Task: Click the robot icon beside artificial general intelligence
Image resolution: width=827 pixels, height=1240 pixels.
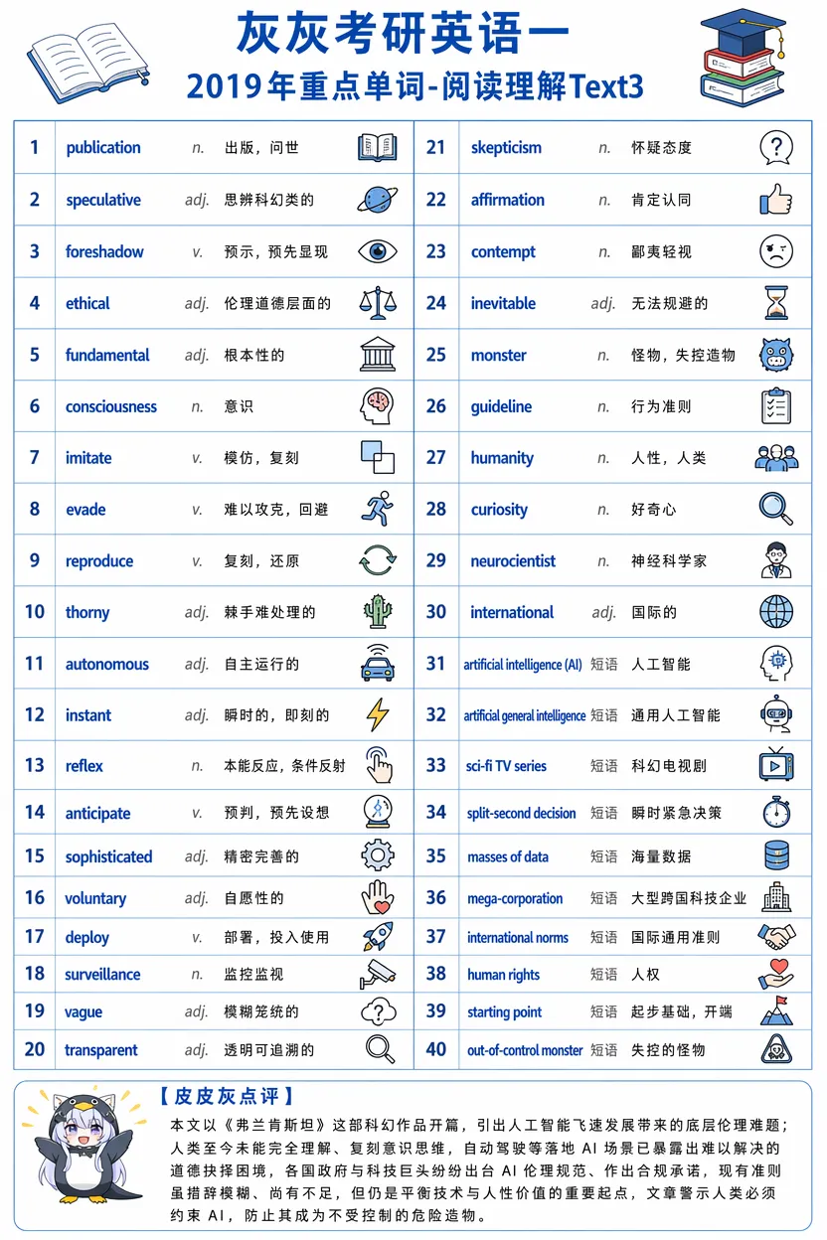Action: tap(776, 714)
